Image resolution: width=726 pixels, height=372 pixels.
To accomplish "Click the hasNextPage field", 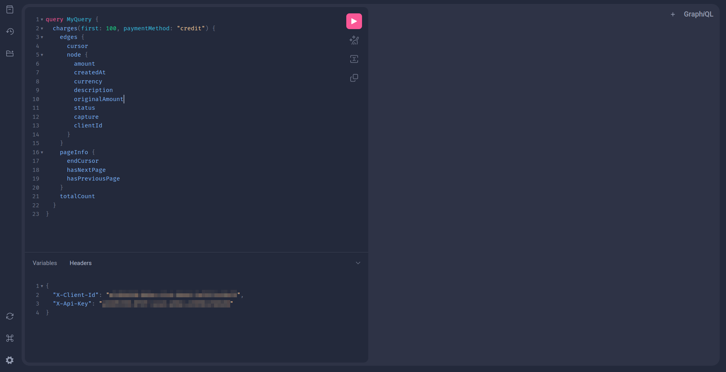I will coord(86,170).
